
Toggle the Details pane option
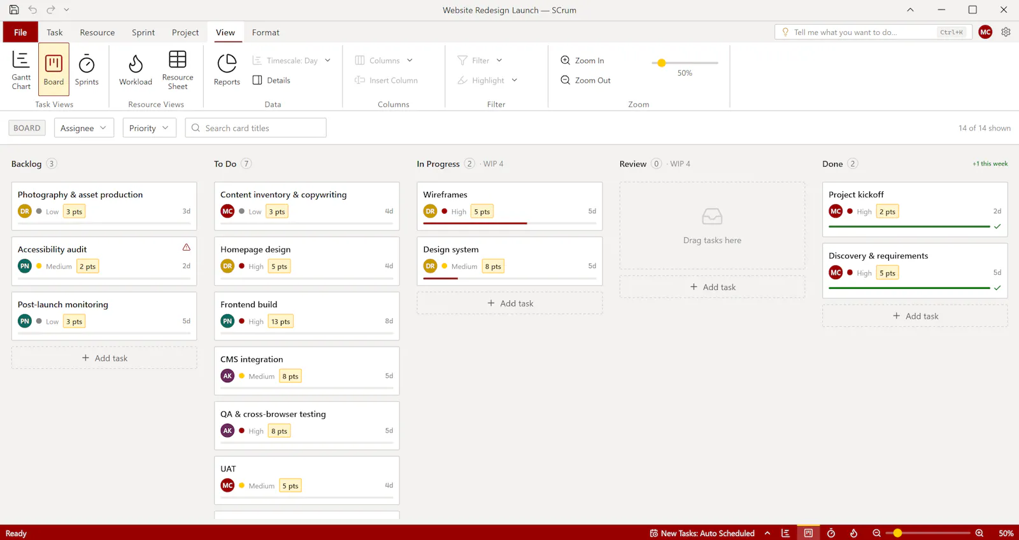pos(272,80)
